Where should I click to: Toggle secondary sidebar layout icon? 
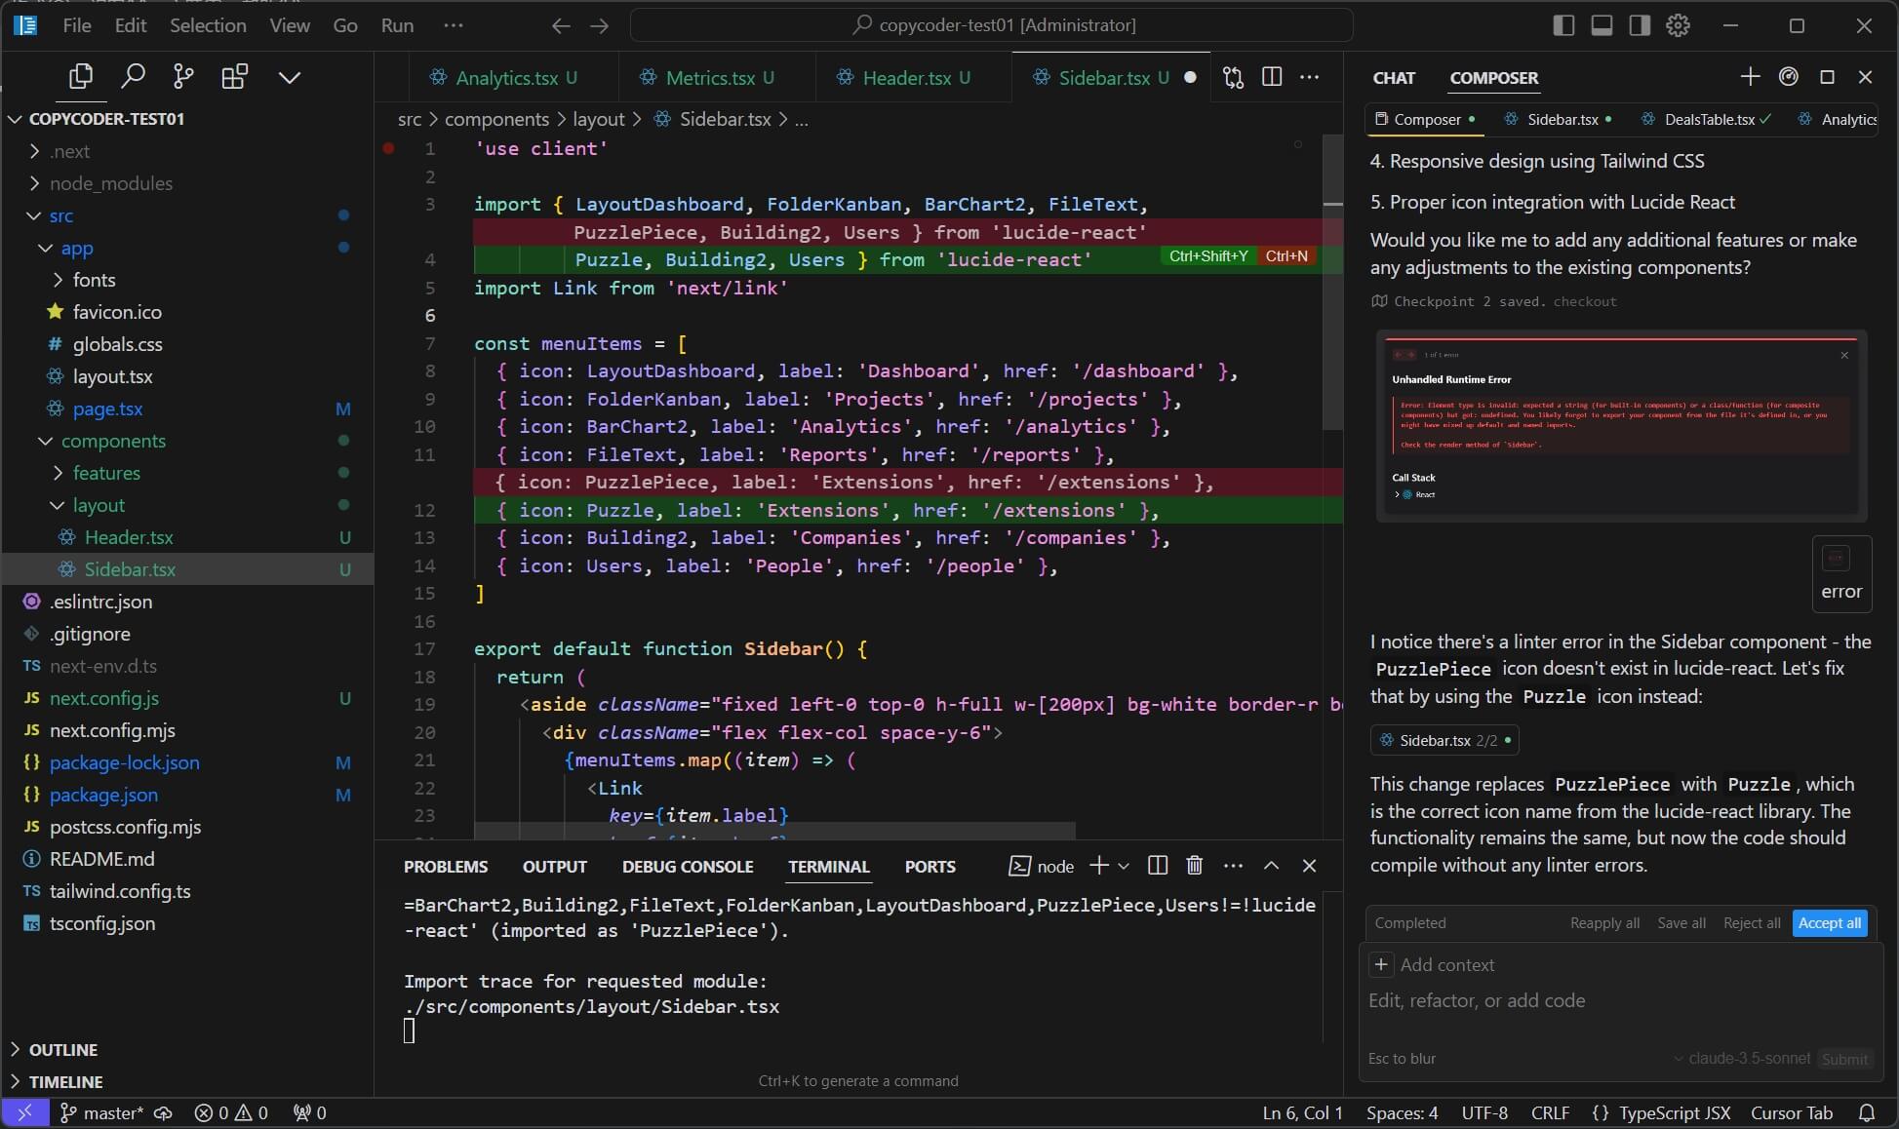1640,25
